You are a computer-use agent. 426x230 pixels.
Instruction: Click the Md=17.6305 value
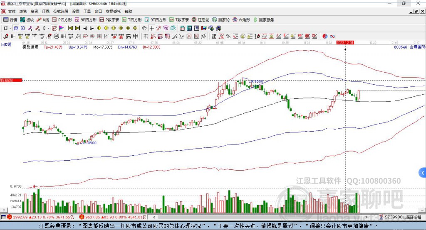tap(103, 47)
